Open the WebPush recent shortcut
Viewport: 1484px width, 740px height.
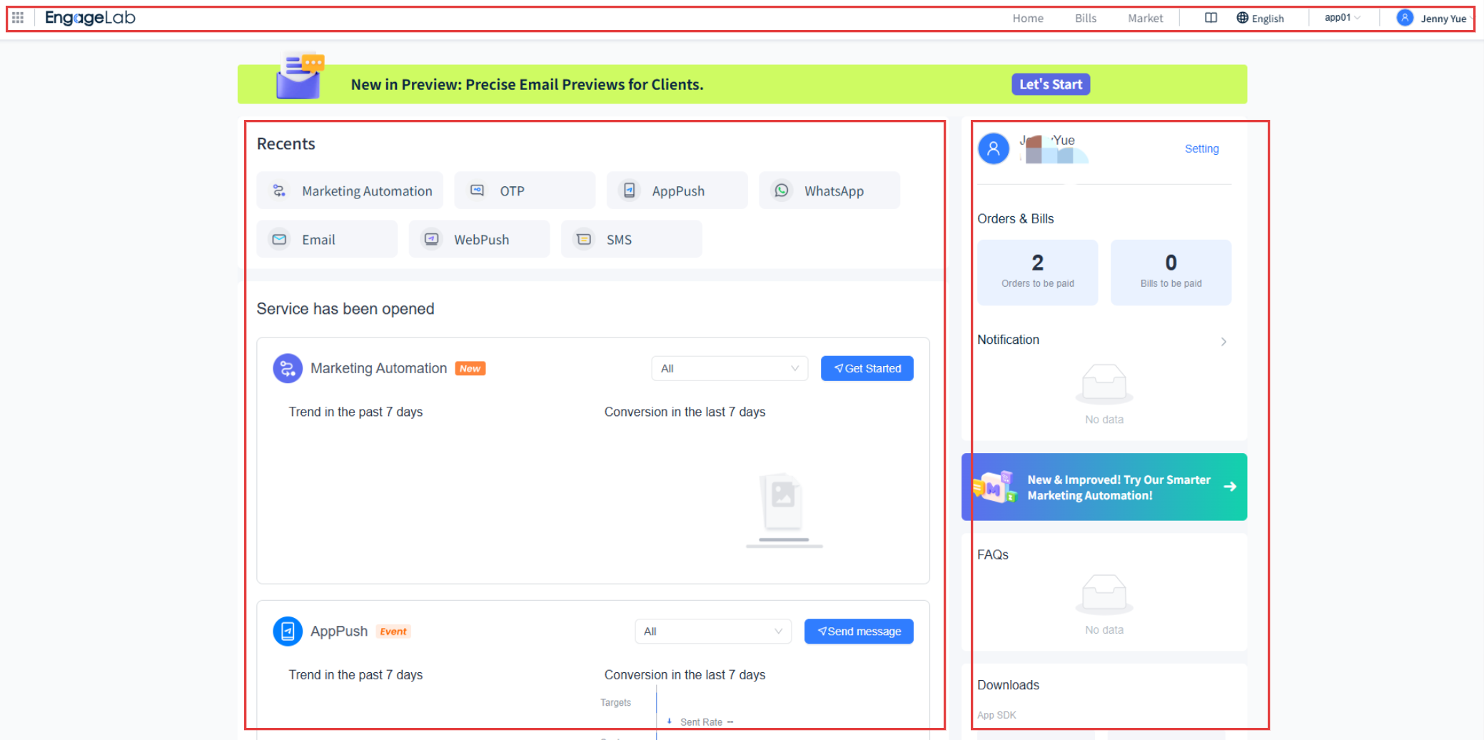(480, 239)
